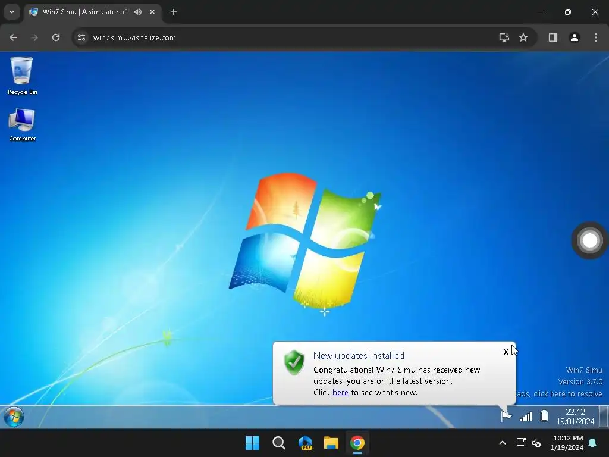Open the Win7 clock showing 22:12
Image resolution: width=609 pixels, height=457 pixels.
coord(575,417)
